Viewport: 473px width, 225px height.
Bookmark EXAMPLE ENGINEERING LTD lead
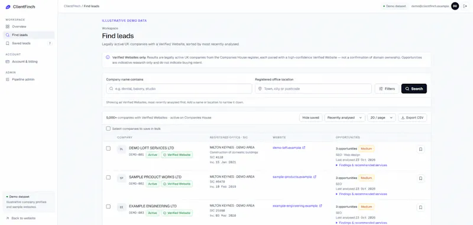click(x=420, y=207)
